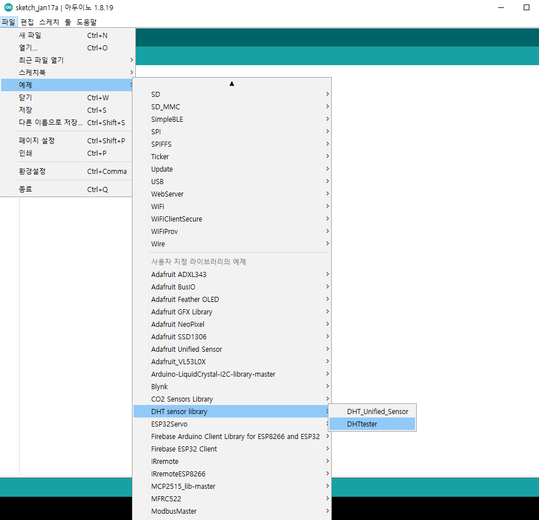Click the up scroll arrow in examples list
Viewport: 539px width, 520px height.
point(232,84)
